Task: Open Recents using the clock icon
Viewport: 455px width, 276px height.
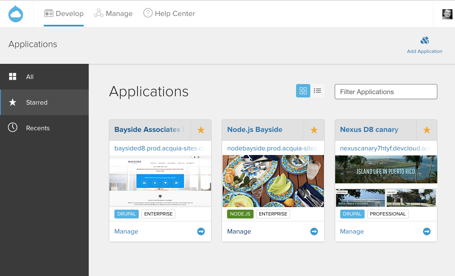Action: [x=13, y=128]
